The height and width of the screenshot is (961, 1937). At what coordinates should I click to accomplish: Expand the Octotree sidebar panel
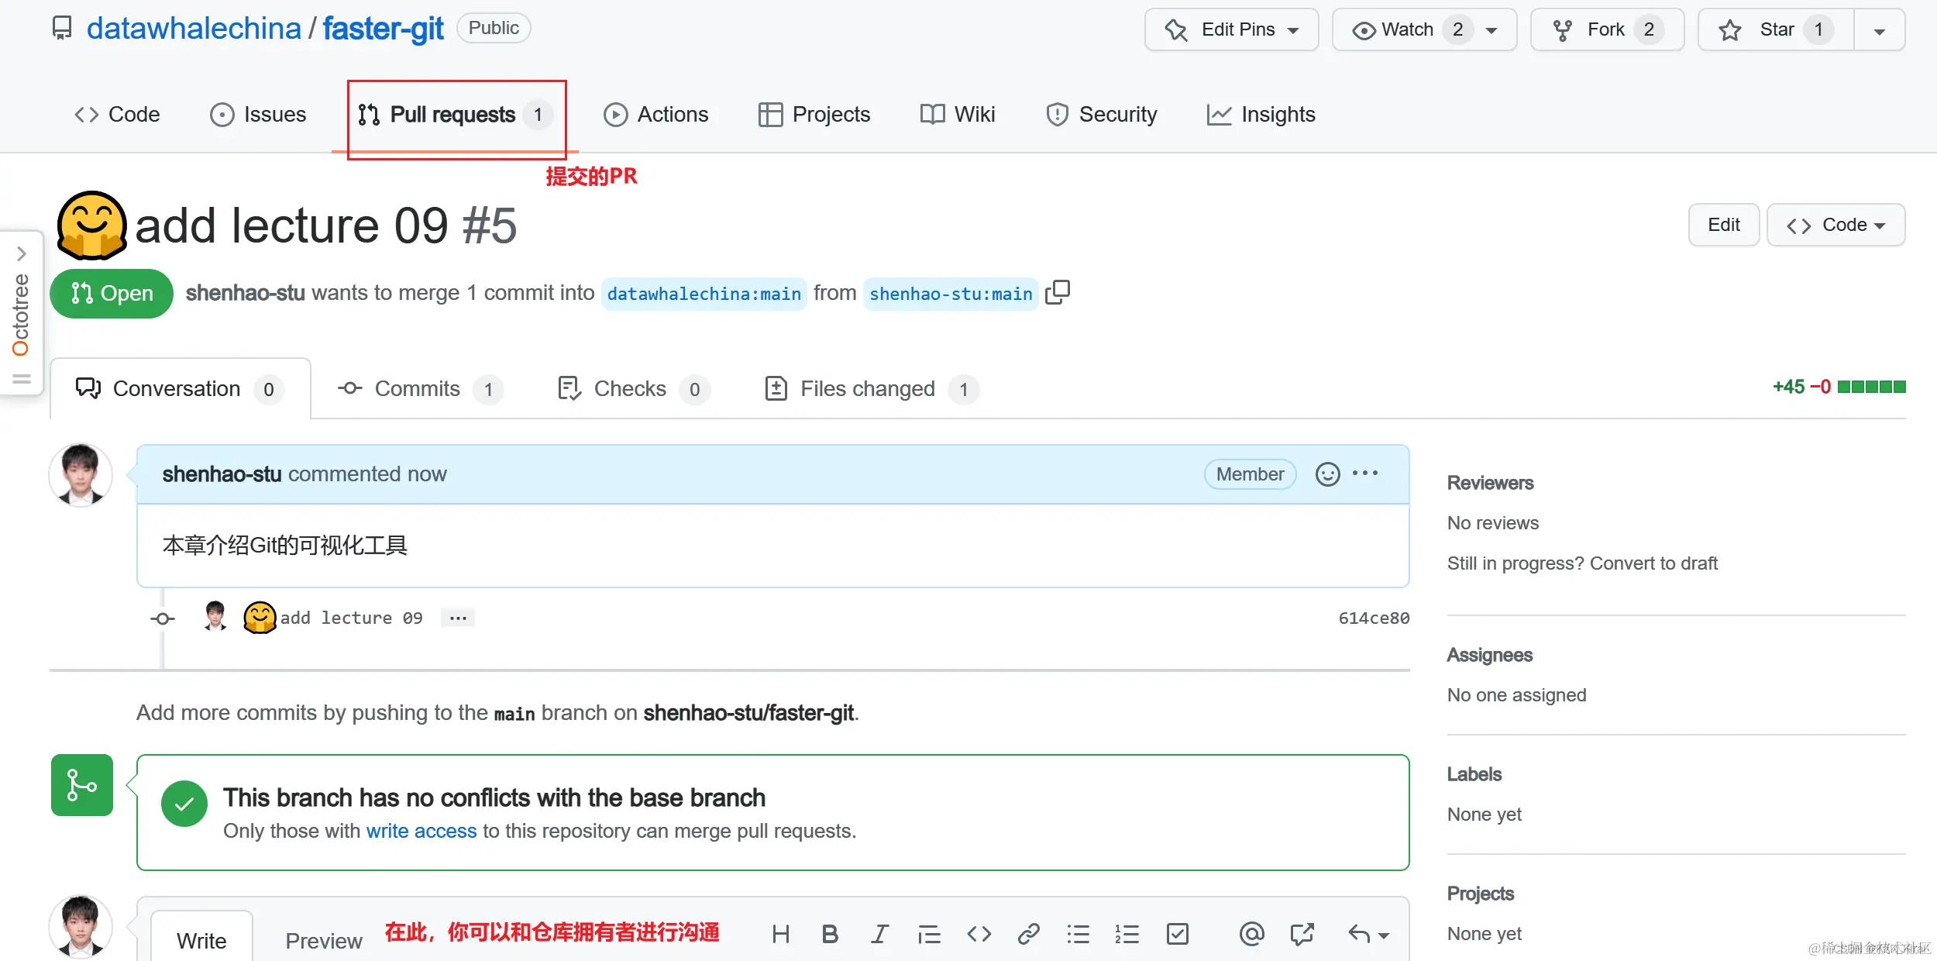point(22,253)
